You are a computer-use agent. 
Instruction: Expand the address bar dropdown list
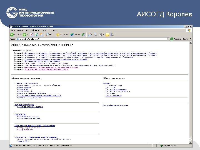click(x=168, y=39)
